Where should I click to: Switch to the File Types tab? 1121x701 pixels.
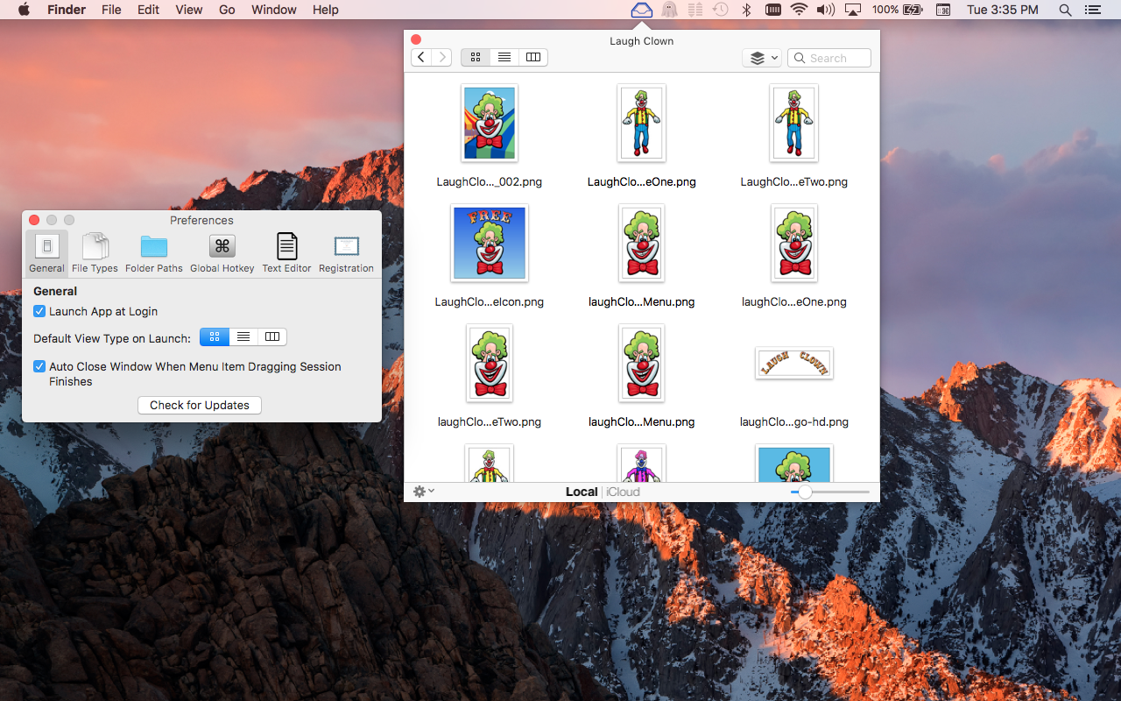95,252
